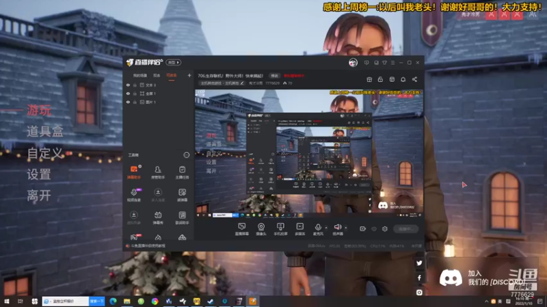Open the streamer avatar profile
The width and height of the screenshot is (547, 307).
353,63
